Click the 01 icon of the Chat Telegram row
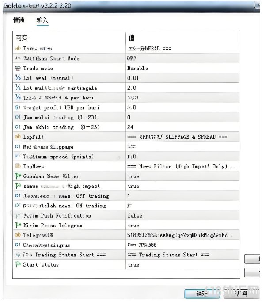 [x=18, y=245]
